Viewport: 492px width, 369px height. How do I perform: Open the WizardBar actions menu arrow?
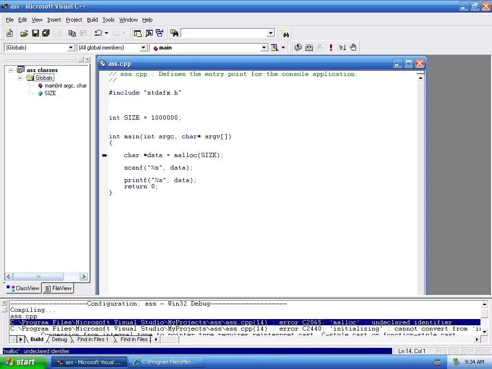pyautogui.click(x=283, y=48)
